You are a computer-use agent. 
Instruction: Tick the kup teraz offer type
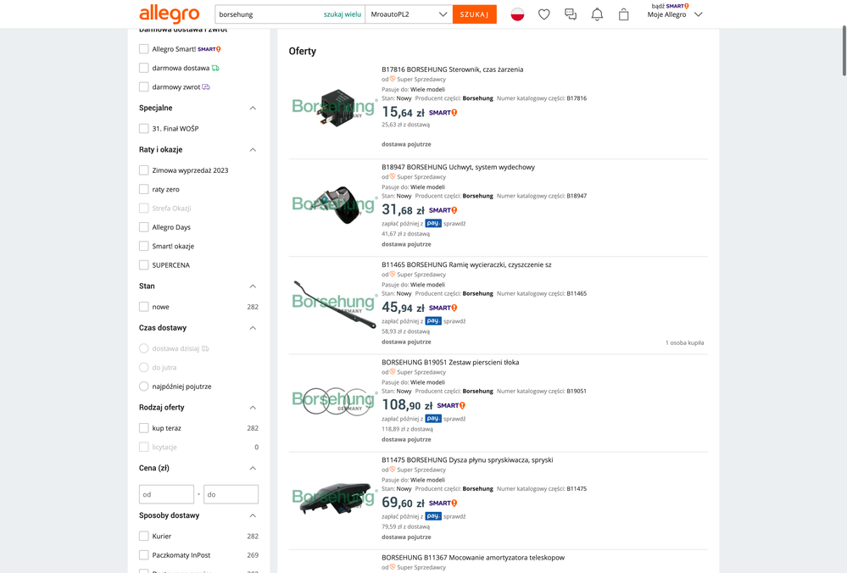point(143,428)
